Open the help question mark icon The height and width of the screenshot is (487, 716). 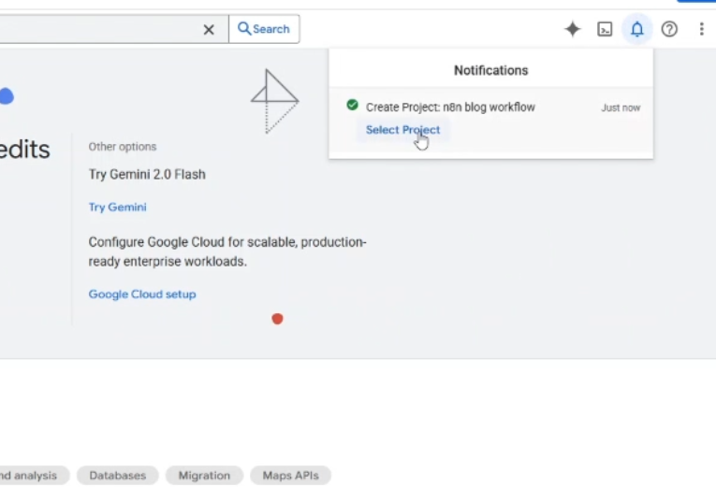click(669, 29)
